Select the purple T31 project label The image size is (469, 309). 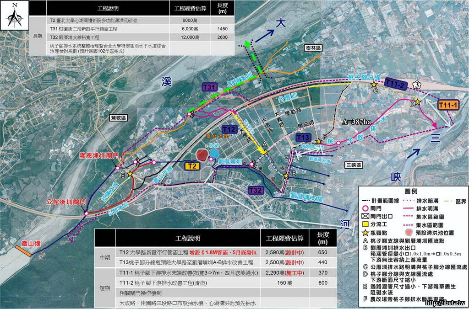click(x=209, y=87)
